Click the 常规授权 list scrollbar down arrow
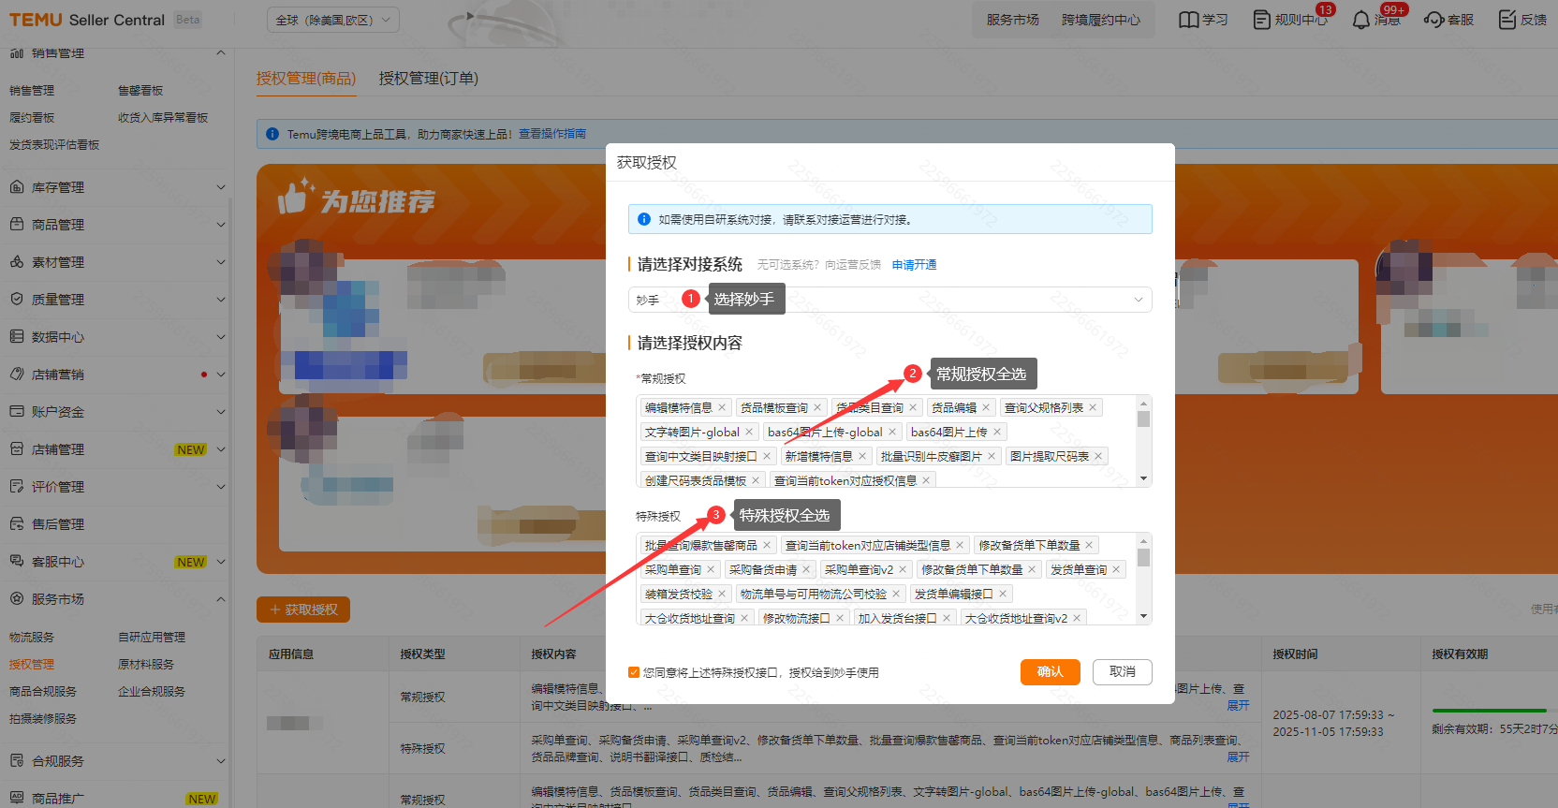Viewport: 1558px width, 808px height. pyautogui.click(x=1143, y=478)
